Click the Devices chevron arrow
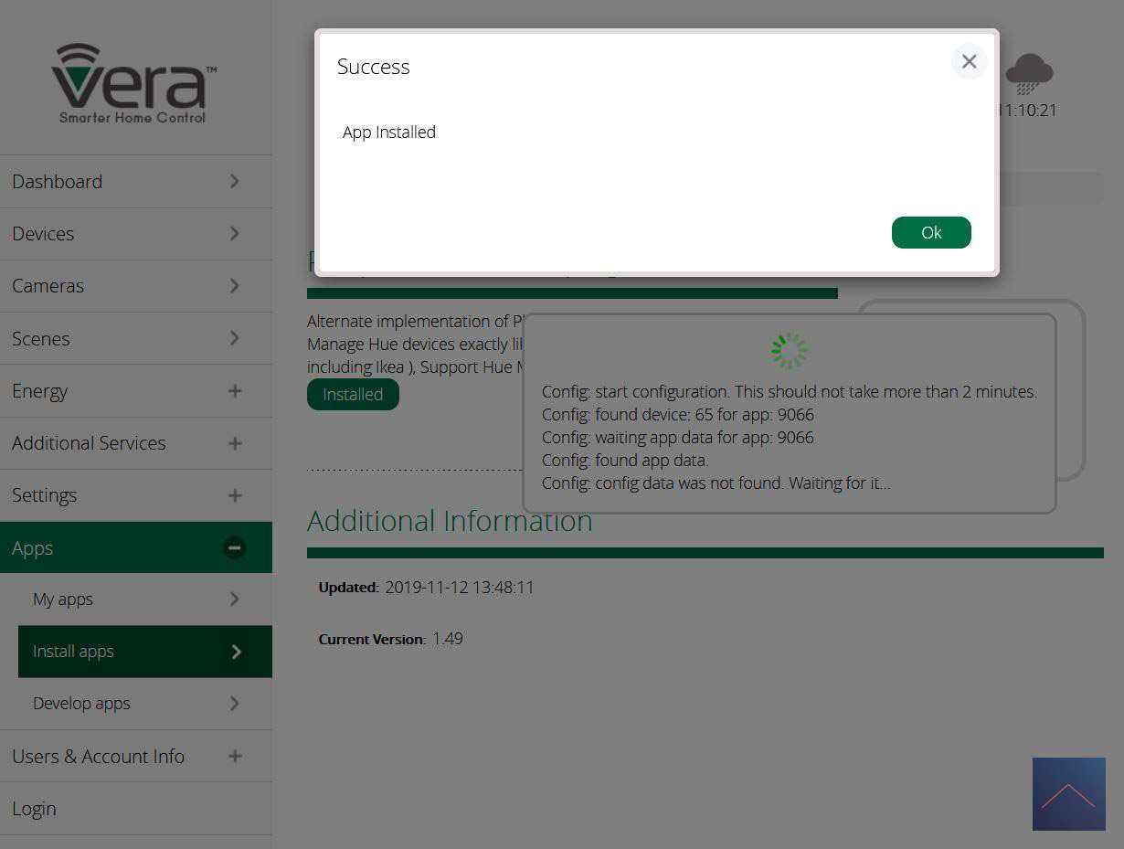The image size is (1124, 849). (x=235, y=234)
